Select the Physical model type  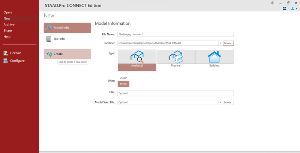[x=175, y=59]
